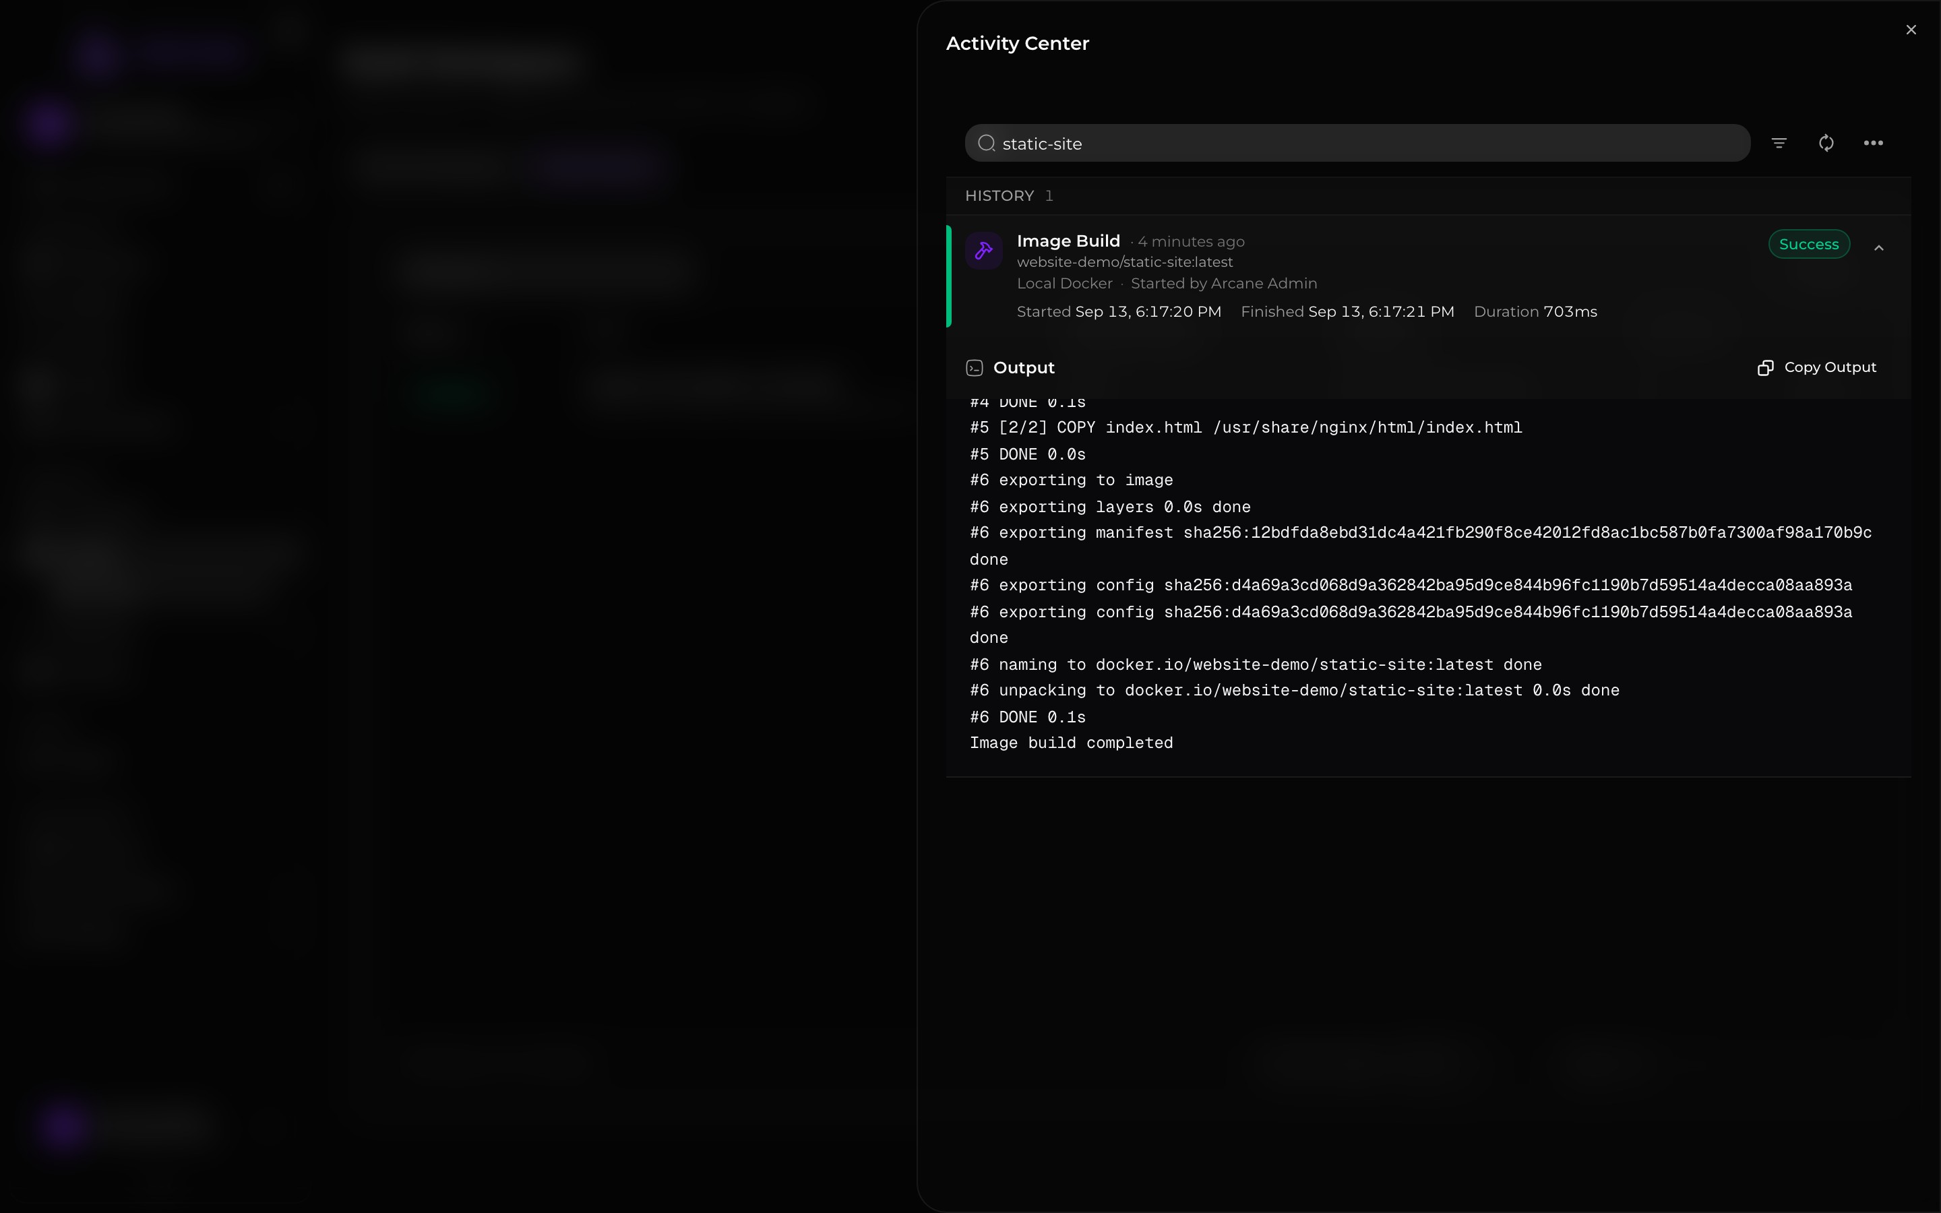Image resolution: width=1941 pixels, height=1213 pixels.
Task: Click the Success status badge
Action: coord(1809,245)
